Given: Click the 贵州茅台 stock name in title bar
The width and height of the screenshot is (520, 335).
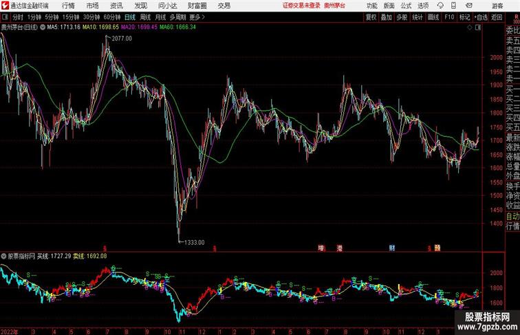Looking at the screenshot, I should (x=334, y=6).
